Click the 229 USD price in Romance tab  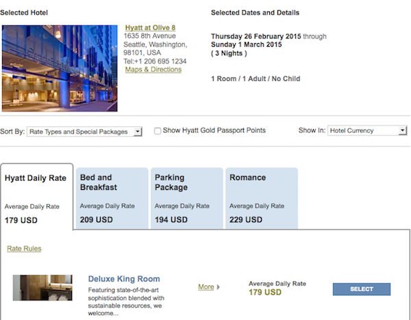click(x=246, y=220)
